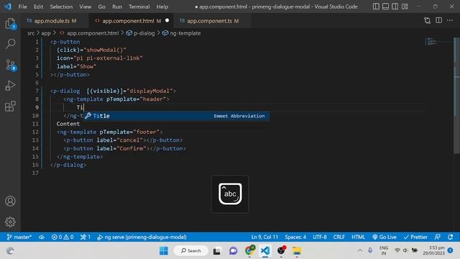Open Chrome from the taskbar
Viewport: 460px width, 259px height.
point(249,250)
